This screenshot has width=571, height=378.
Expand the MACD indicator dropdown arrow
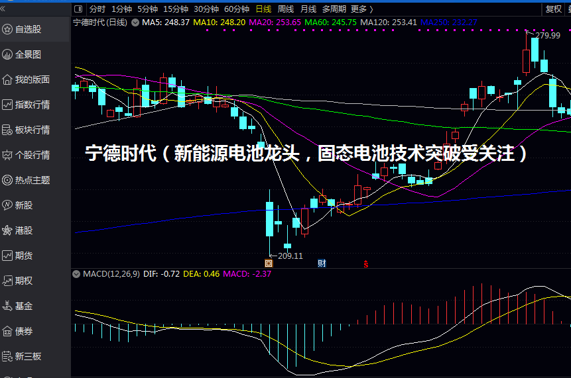click(76, 274)
